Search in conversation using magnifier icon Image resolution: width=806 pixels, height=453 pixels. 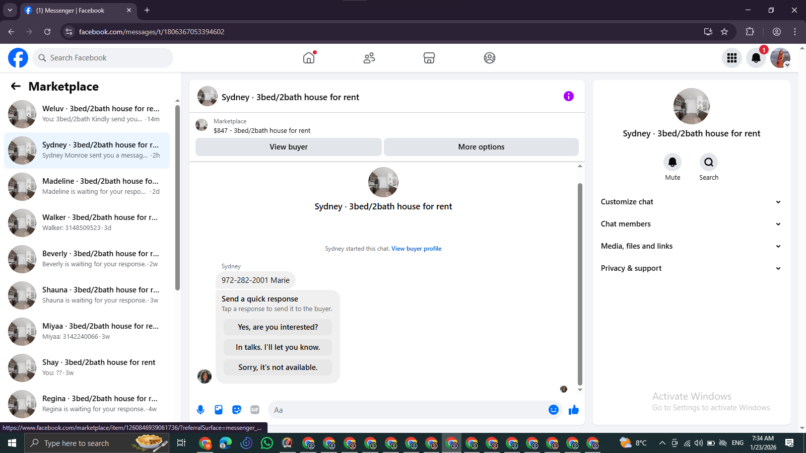[x=709, y=162]
